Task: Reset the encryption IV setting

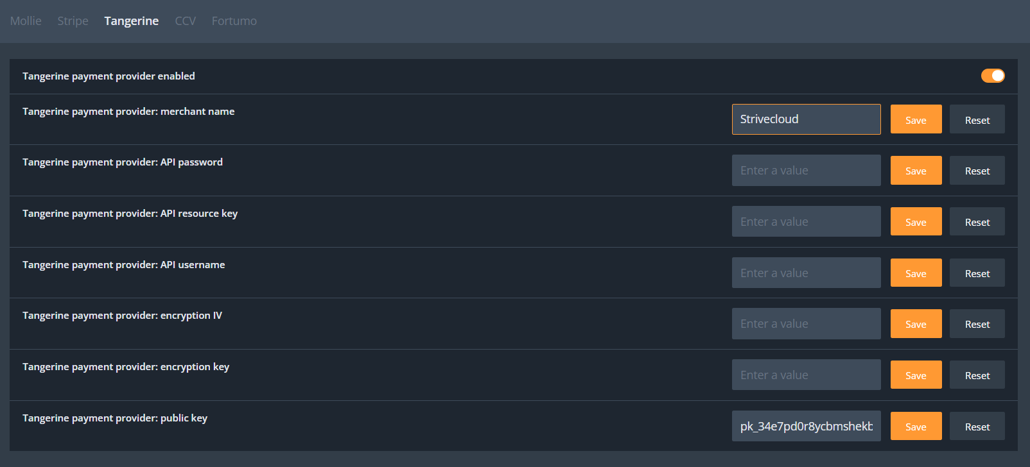Action: point(977,324)
